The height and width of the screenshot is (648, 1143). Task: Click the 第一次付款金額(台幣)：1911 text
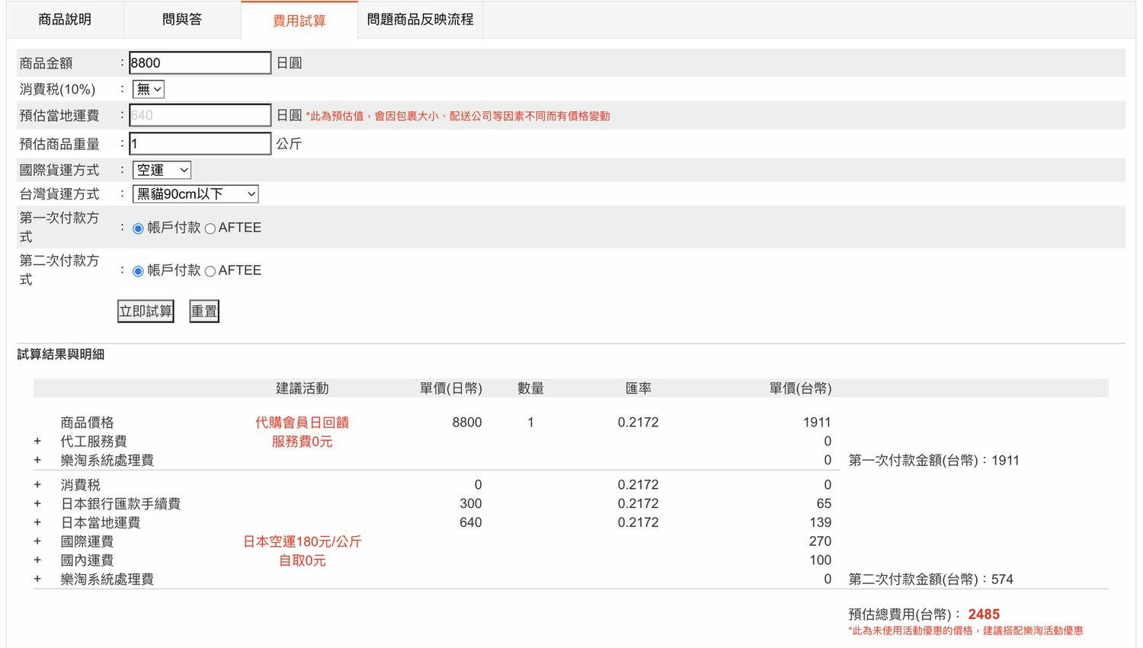[933, 461]
